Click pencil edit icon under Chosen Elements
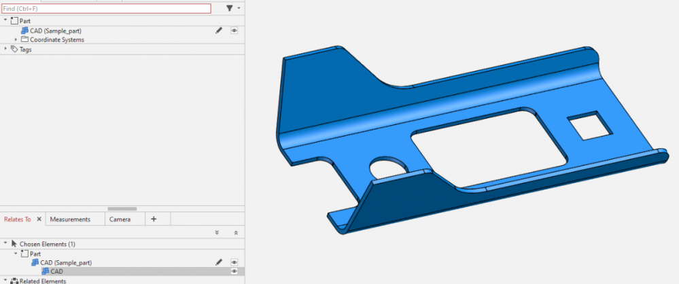679x284 pixels. tap(219, 262)
